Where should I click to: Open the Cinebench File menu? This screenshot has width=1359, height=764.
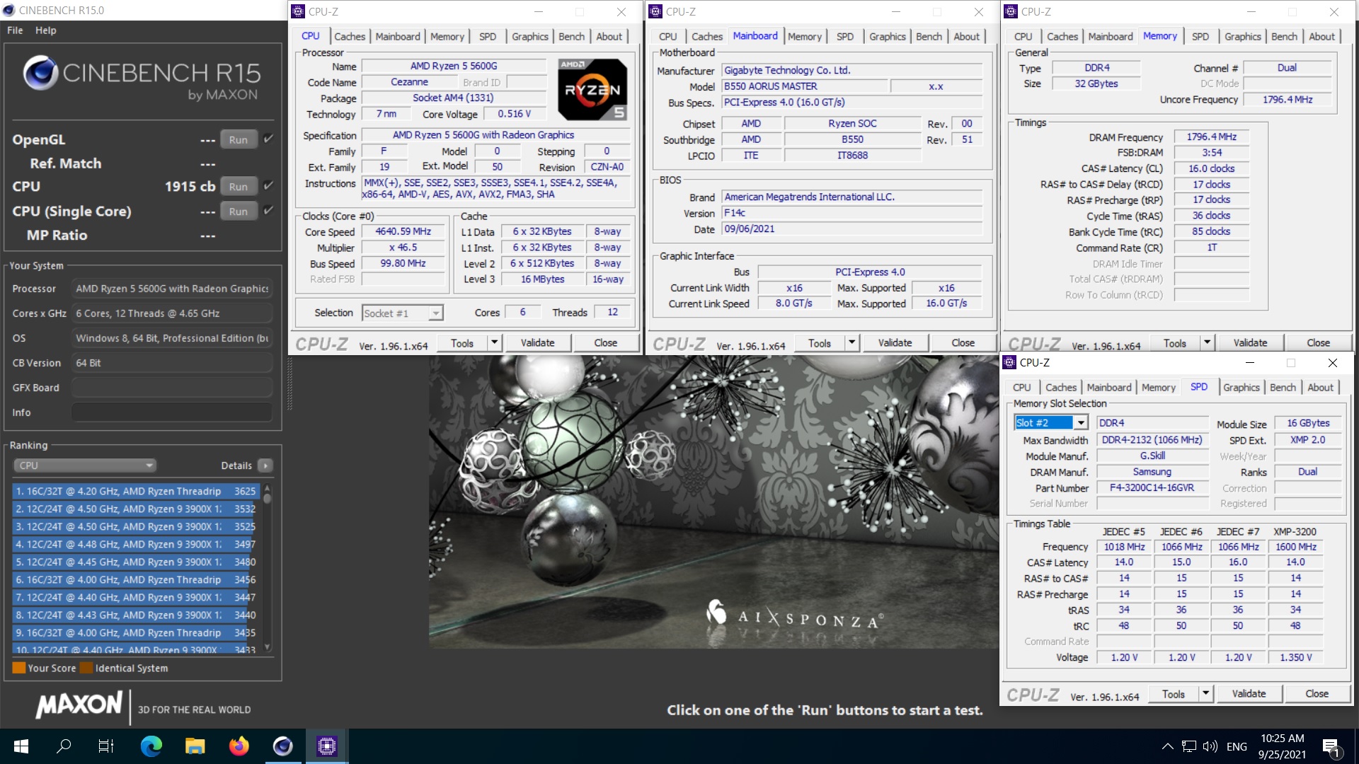point(15,30)
